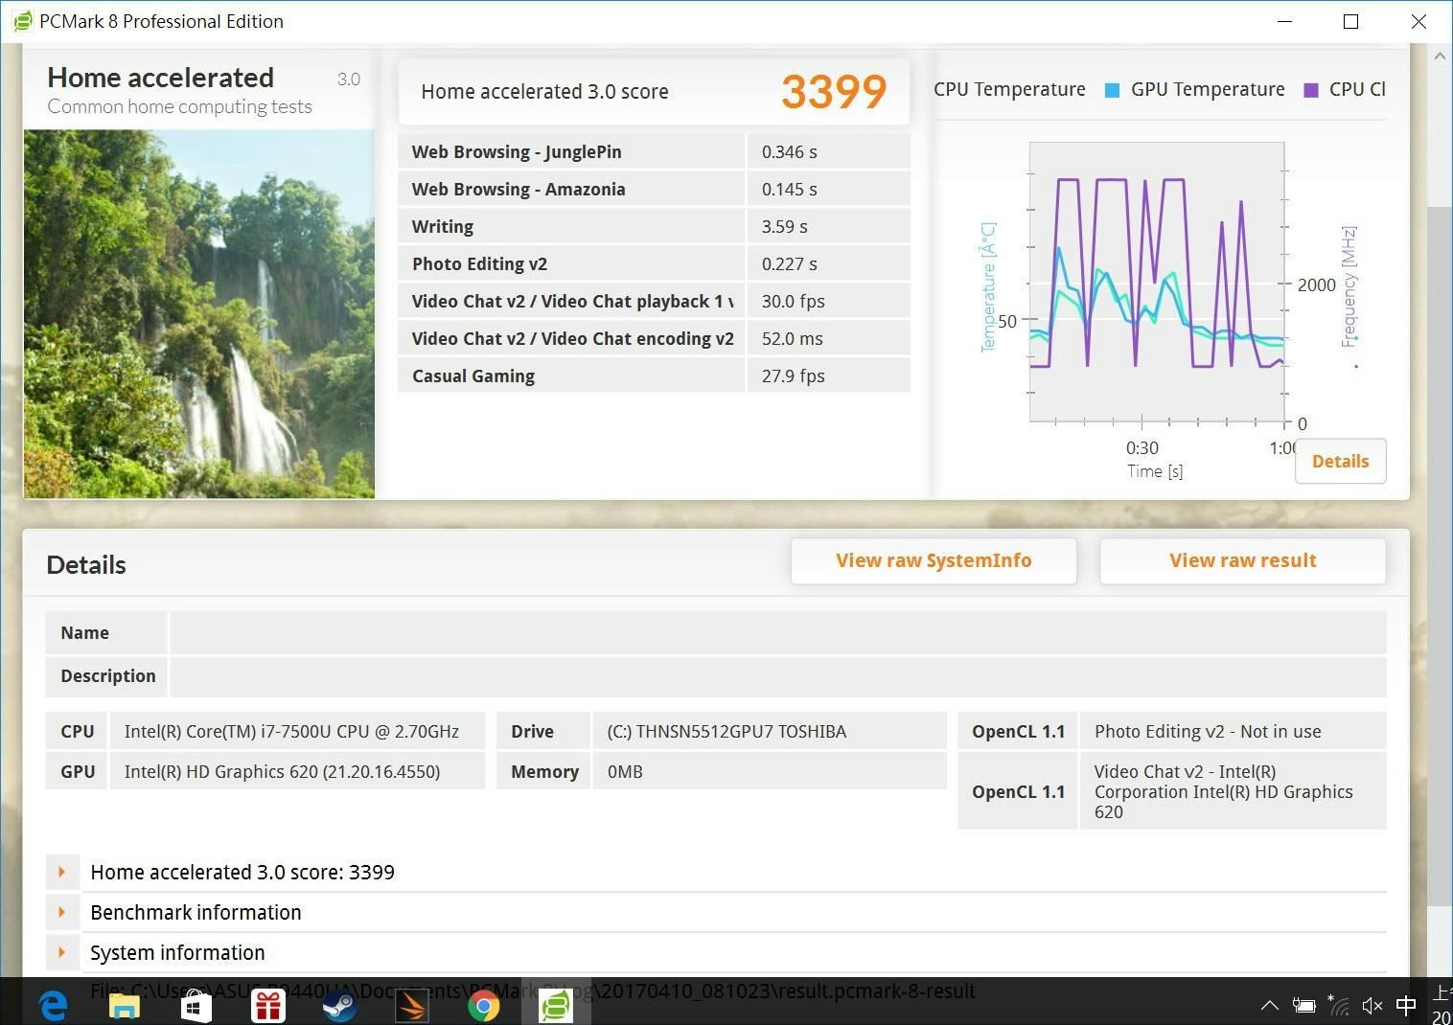1453x1025 pixels.
Task: Expand the Home accelerated 3.0 score section
Action: [62, 872]
